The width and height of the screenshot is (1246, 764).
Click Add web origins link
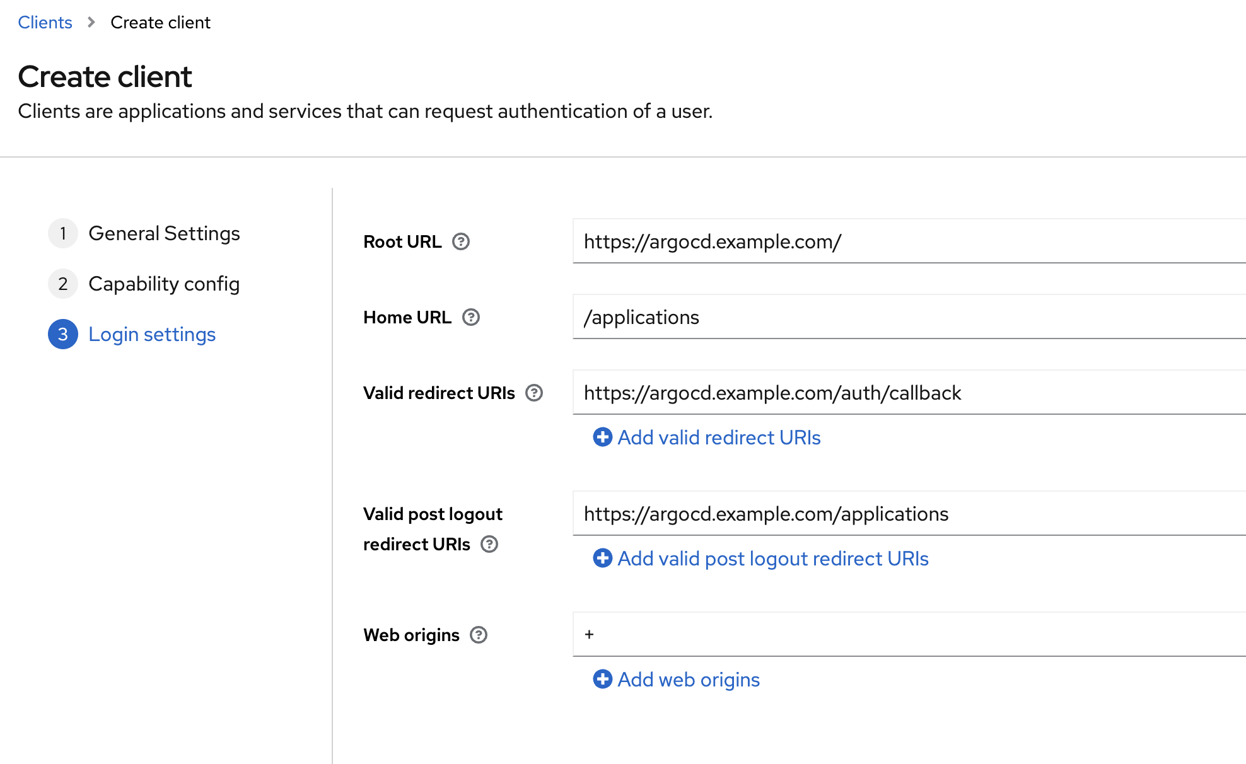[x=689, y=680]
